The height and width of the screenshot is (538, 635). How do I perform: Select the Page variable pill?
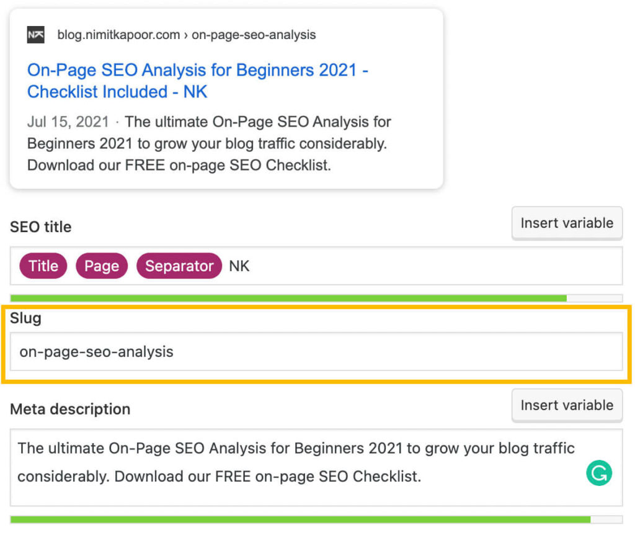coord(101,266)
